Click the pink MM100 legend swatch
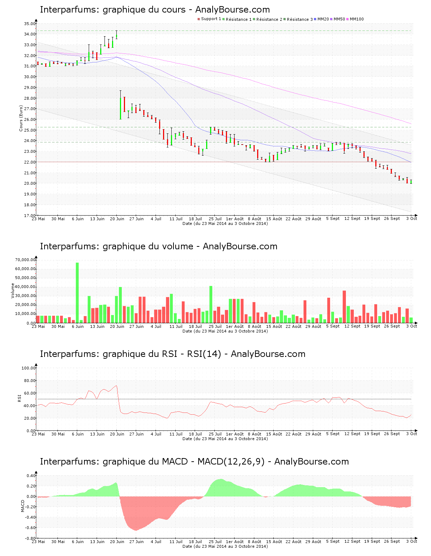The height and width of the screenshot is (556, 431). 348,19
